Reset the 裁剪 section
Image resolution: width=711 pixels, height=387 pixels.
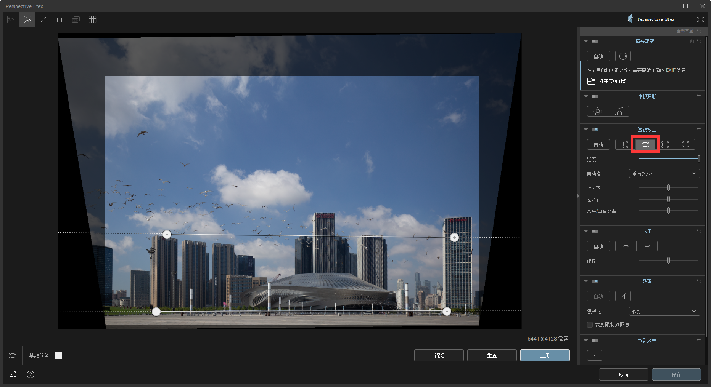pyautogui.click(x=699, y=281)
